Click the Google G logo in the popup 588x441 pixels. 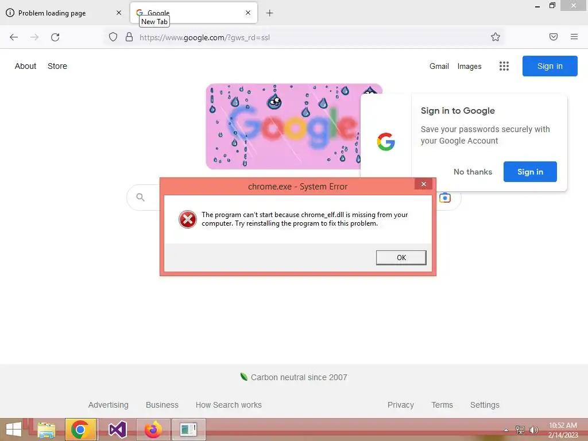(x=385, y=142)
